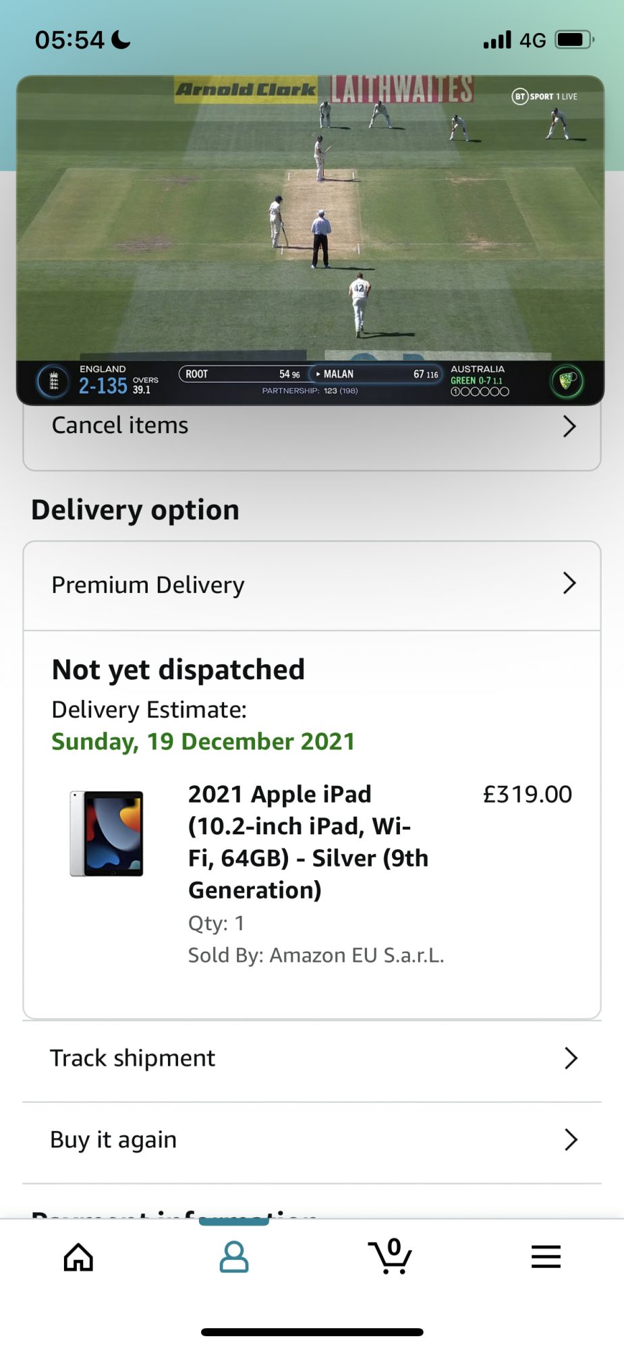
Task: Open the account profile tab
Action: [234, 1257]
